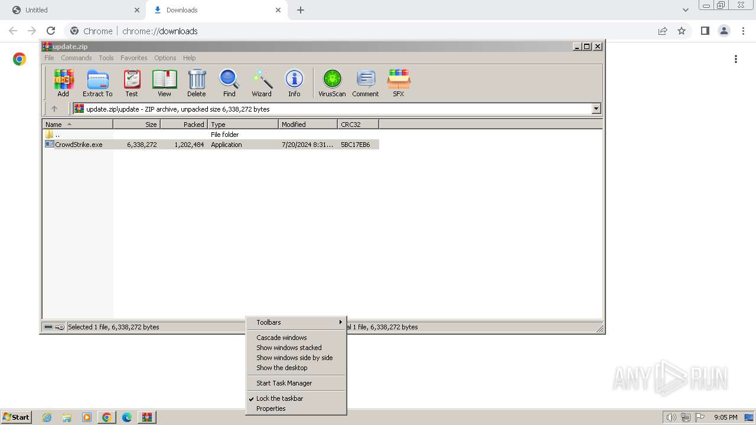Select the CrowdStrike.exe file row

(211, 145)
